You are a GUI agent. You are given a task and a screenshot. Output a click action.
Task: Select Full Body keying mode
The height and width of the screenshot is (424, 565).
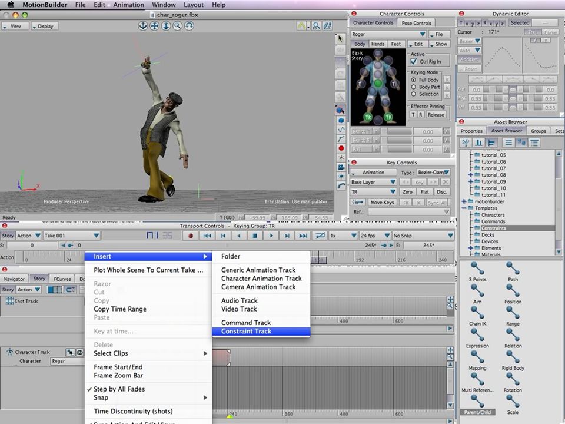(x=413, y=79)
